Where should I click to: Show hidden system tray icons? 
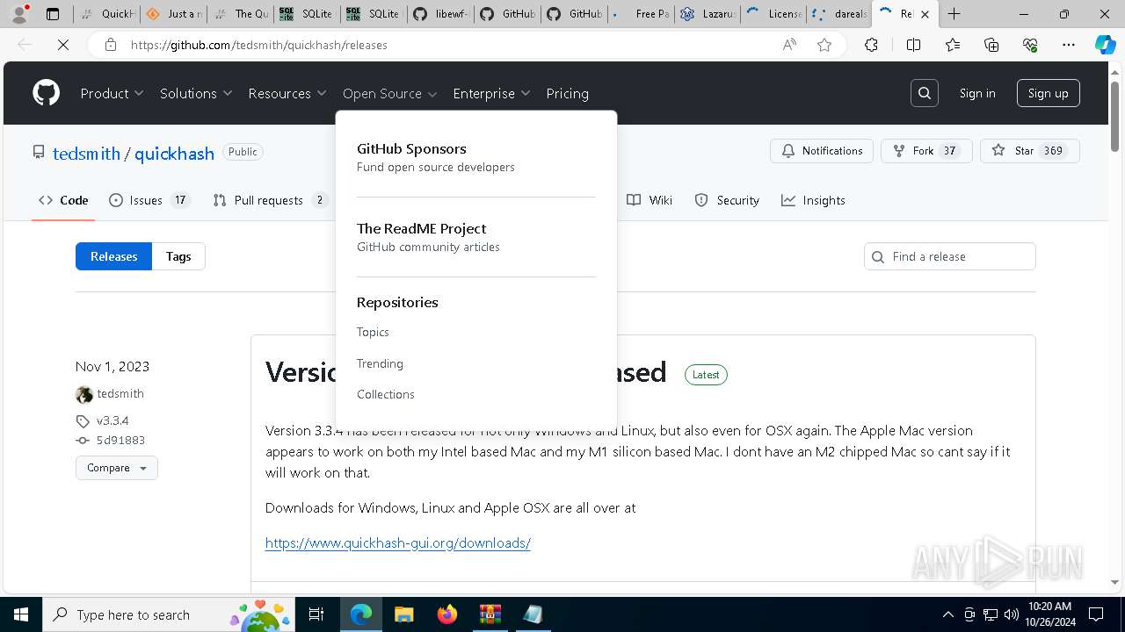[x=947, y=614]
